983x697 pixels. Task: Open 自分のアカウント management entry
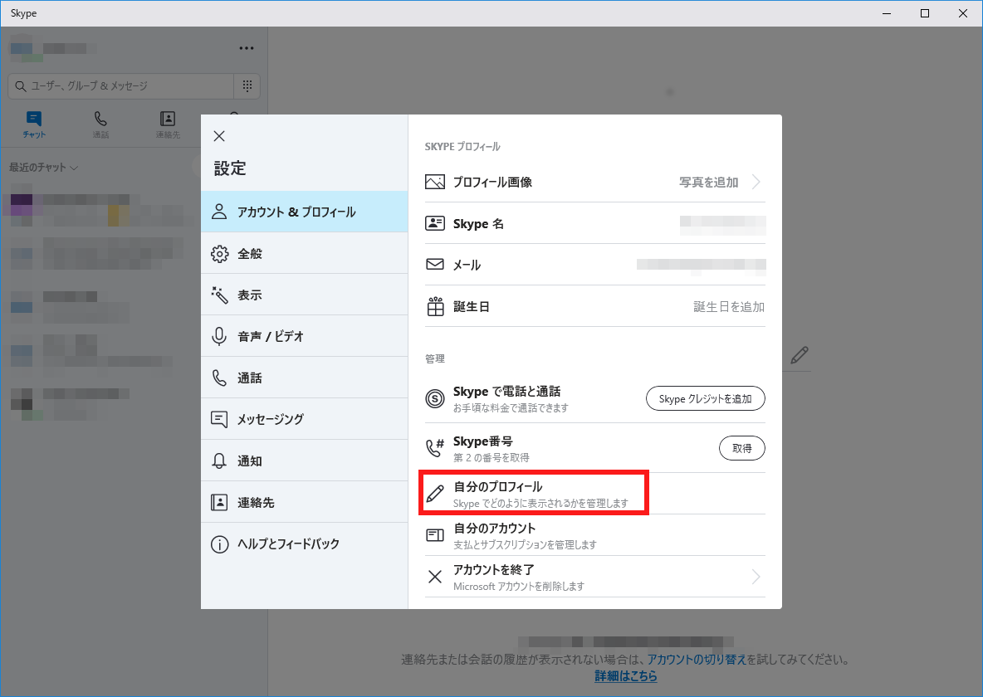tap(595, 534)
